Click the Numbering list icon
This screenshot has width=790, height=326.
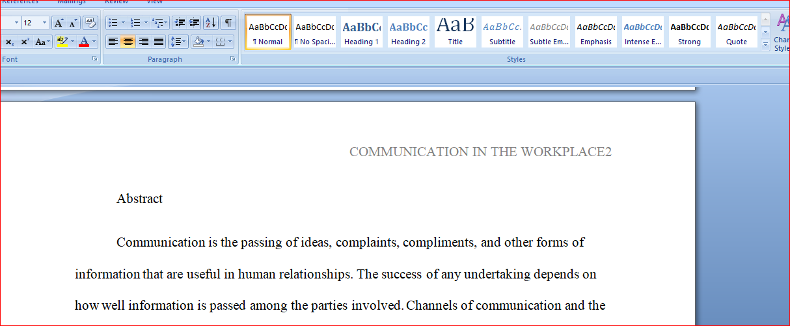[135, 23]
